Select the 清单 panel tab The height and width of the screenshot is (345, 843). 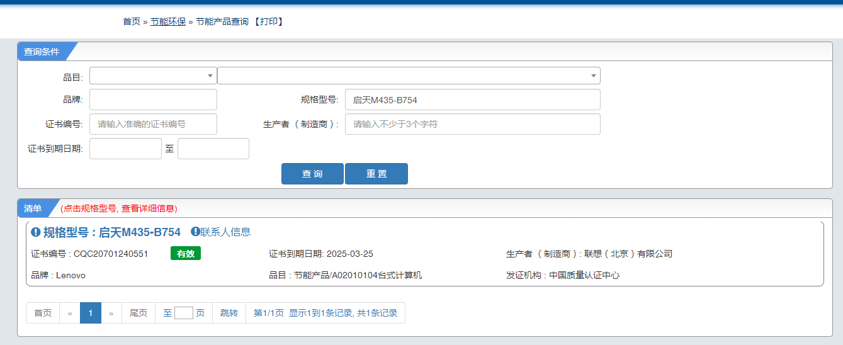click(x=33, y=208)
